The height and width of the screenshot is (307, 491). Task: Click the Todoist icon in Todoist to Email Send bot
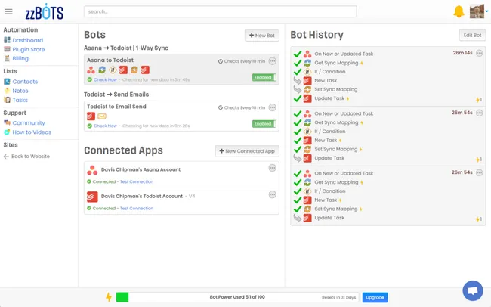pos(91,116)
